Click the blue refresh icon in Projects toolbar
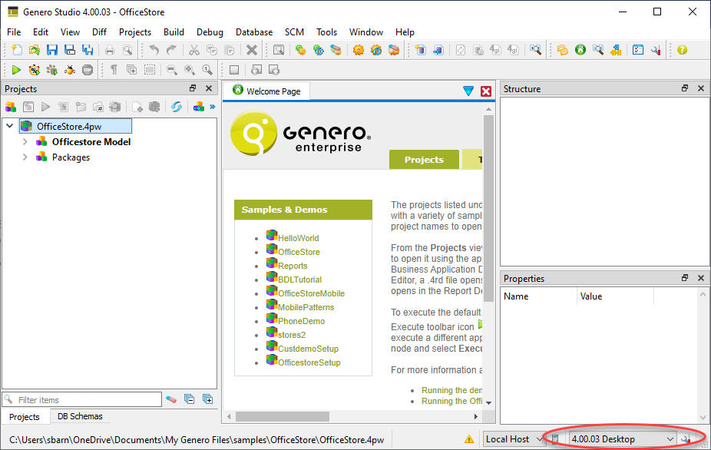 (x=177, y=107)
